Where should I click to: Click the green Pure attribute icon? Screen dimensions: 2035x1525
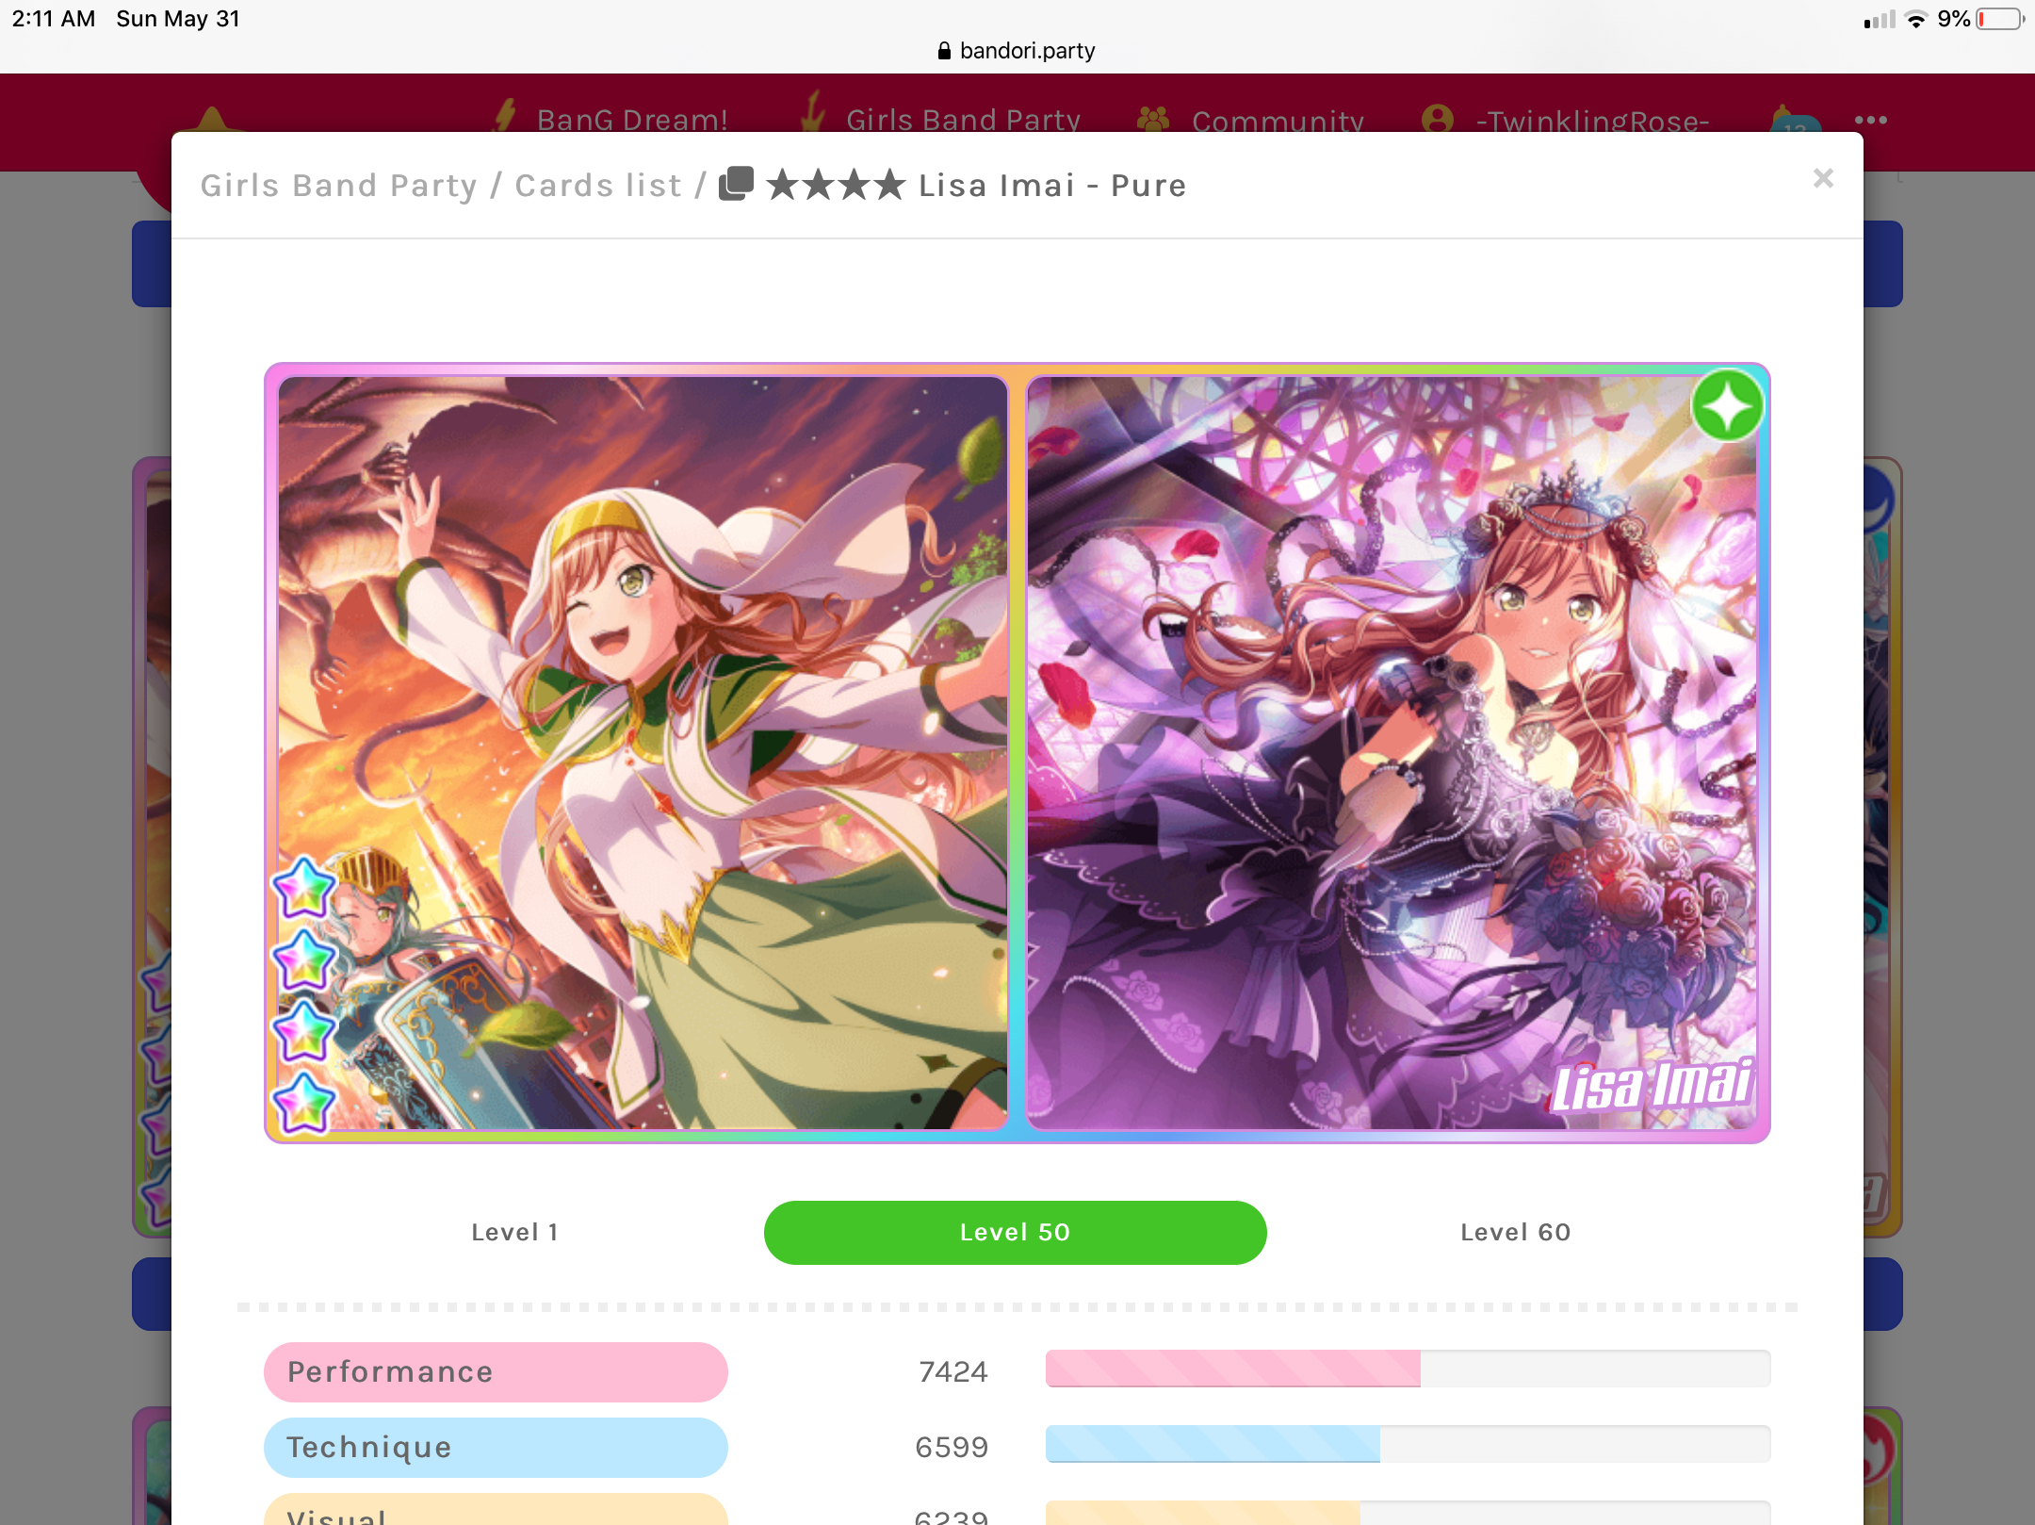tap(1727, 406)
